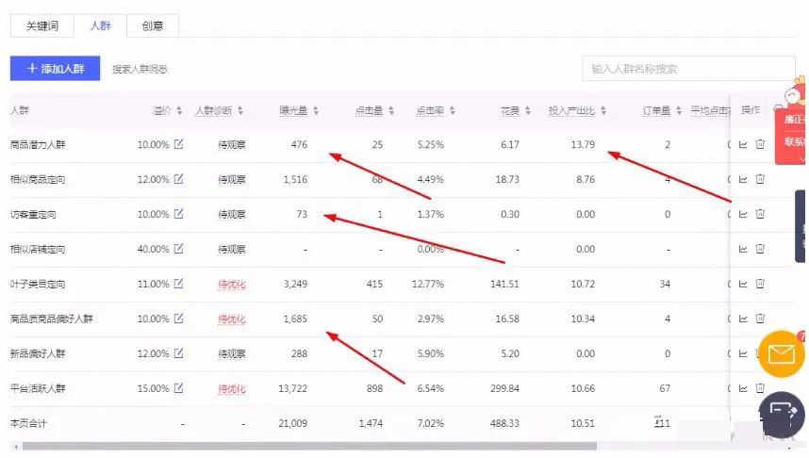Delete the 平台活跃人群 row
Image resolution: width=809 pixels, height=458 pixels.
[x=760, y=388]
